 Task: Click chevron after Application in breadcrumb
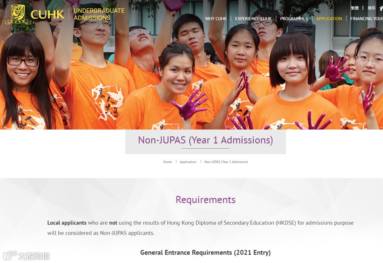200,162
